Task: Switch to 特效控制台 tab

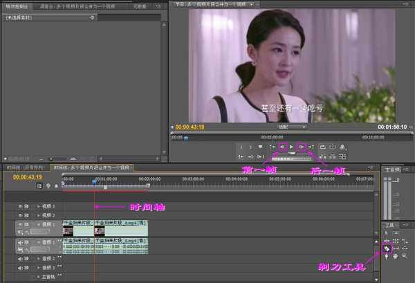Action: [17, 6]
